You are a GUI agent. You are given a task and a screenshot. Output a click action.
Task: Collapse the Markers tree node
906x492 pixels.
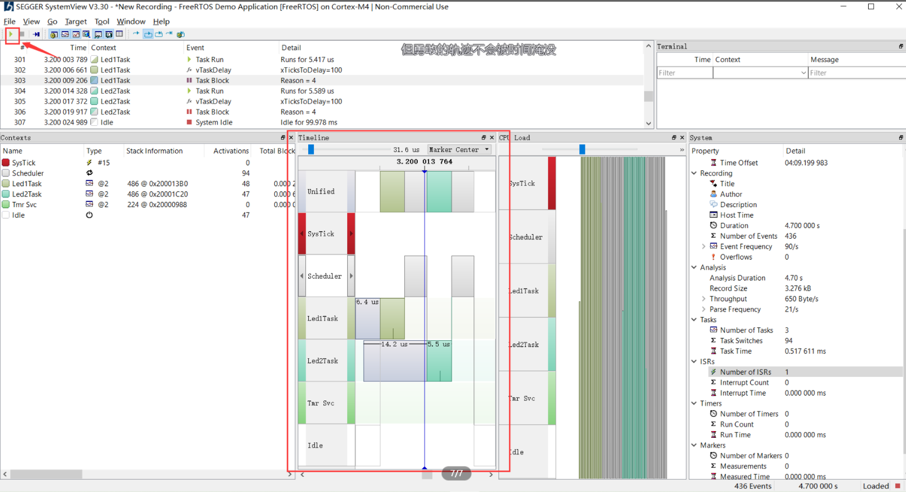pos(694,445)
